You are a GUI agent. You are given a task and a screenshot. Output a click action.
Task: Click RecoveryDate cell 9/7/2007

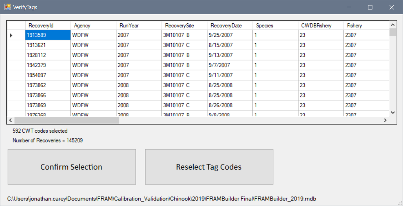(x=230, y=65)
